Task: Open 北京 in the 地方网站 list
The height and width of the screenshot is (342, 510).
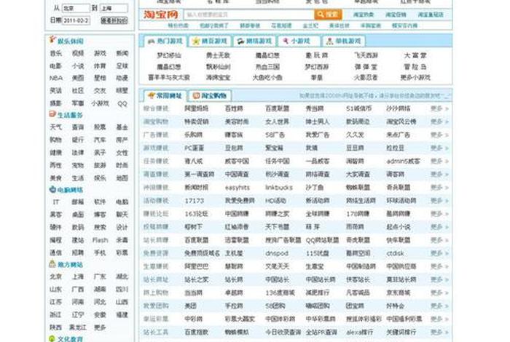Action: click(56, 277)
